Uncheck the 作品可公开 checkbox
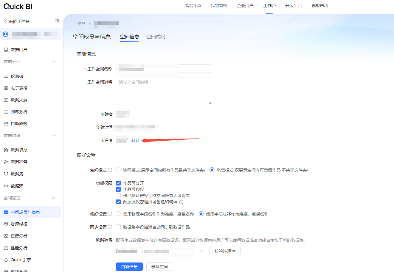394x272 pixels. tap(118, 183)
